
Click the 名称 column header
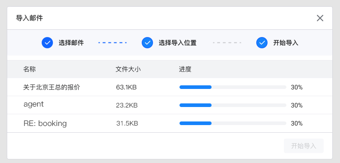point(29,69)
